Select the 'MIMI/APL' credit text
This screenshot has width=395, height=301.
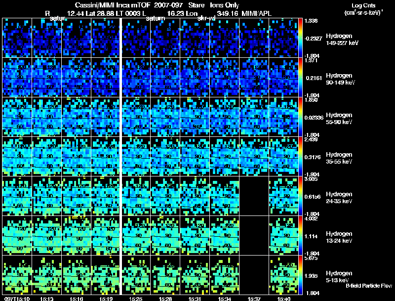point(256,14)
